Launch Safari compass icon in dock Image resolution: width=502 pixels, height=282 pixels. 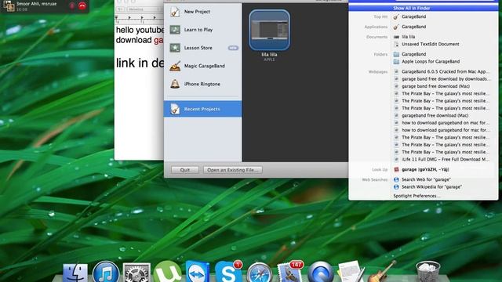(x=260, y=273)
